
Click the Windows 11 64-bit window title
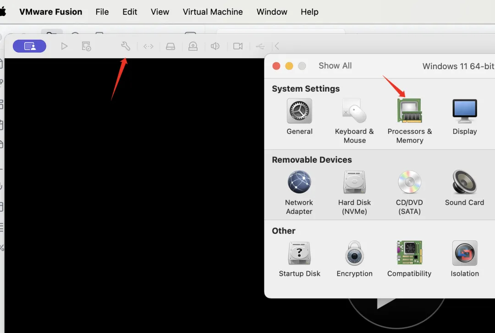(458, 66)
